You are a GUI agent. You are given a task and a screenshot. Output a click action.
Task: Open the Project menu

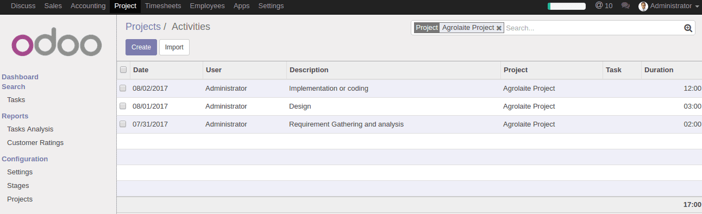(125, 6)
